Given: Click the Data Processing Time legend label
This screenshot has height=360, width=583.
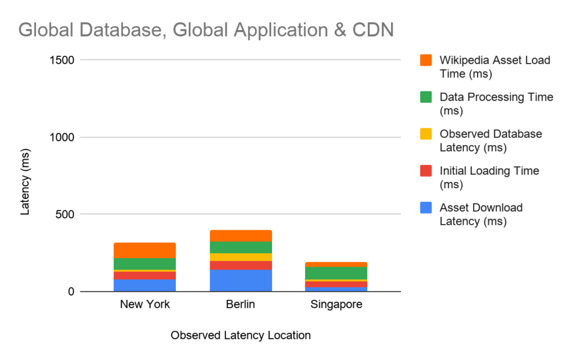Looking at the screenshot, I should tap(496, 104).
